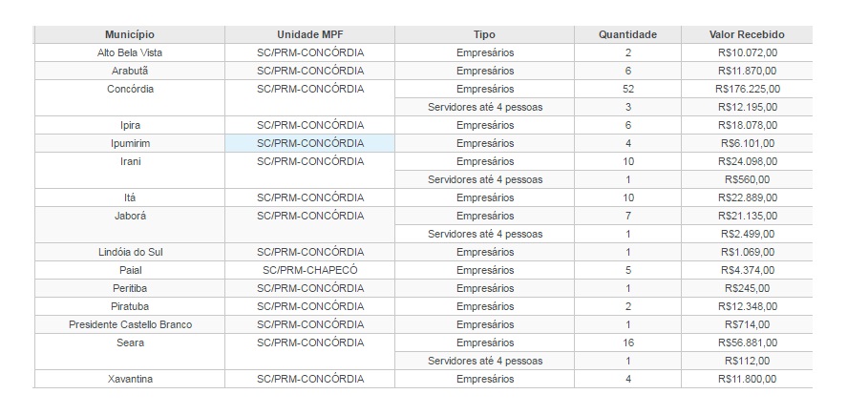Click the R$245,00 value in Peritiba row

pyautogui.click(x=750, y=288)
